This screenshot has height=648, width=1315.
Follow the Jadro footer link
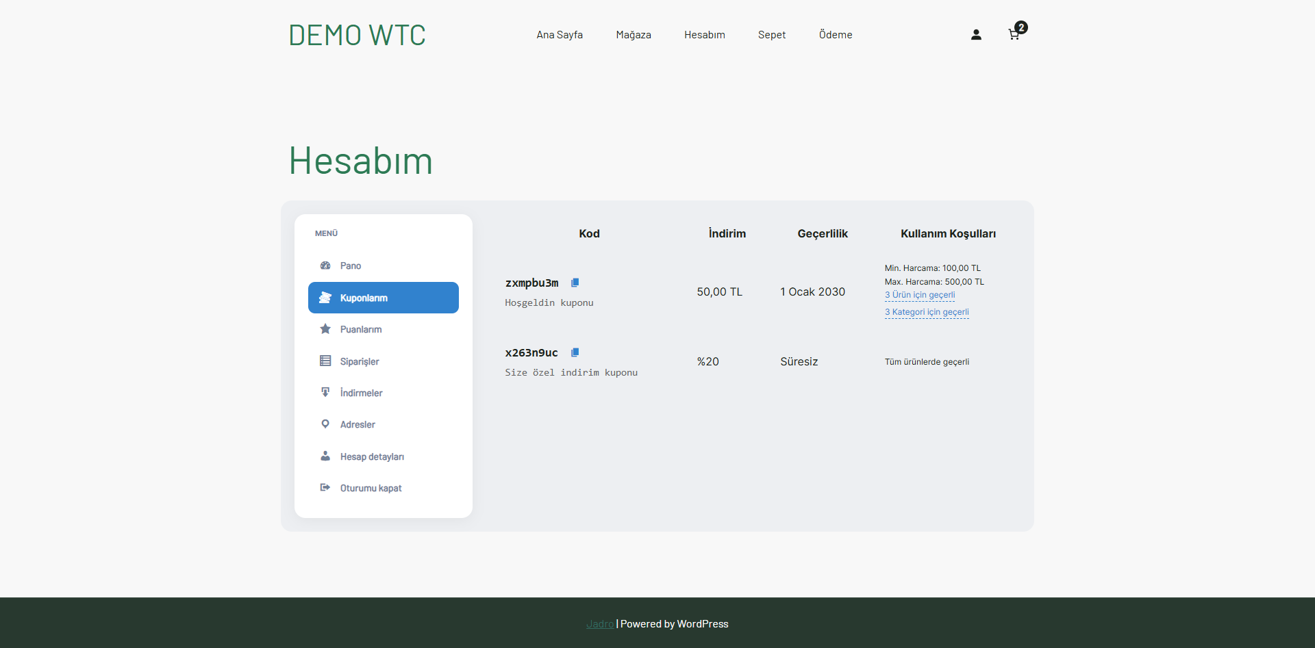tap(599, 624)
